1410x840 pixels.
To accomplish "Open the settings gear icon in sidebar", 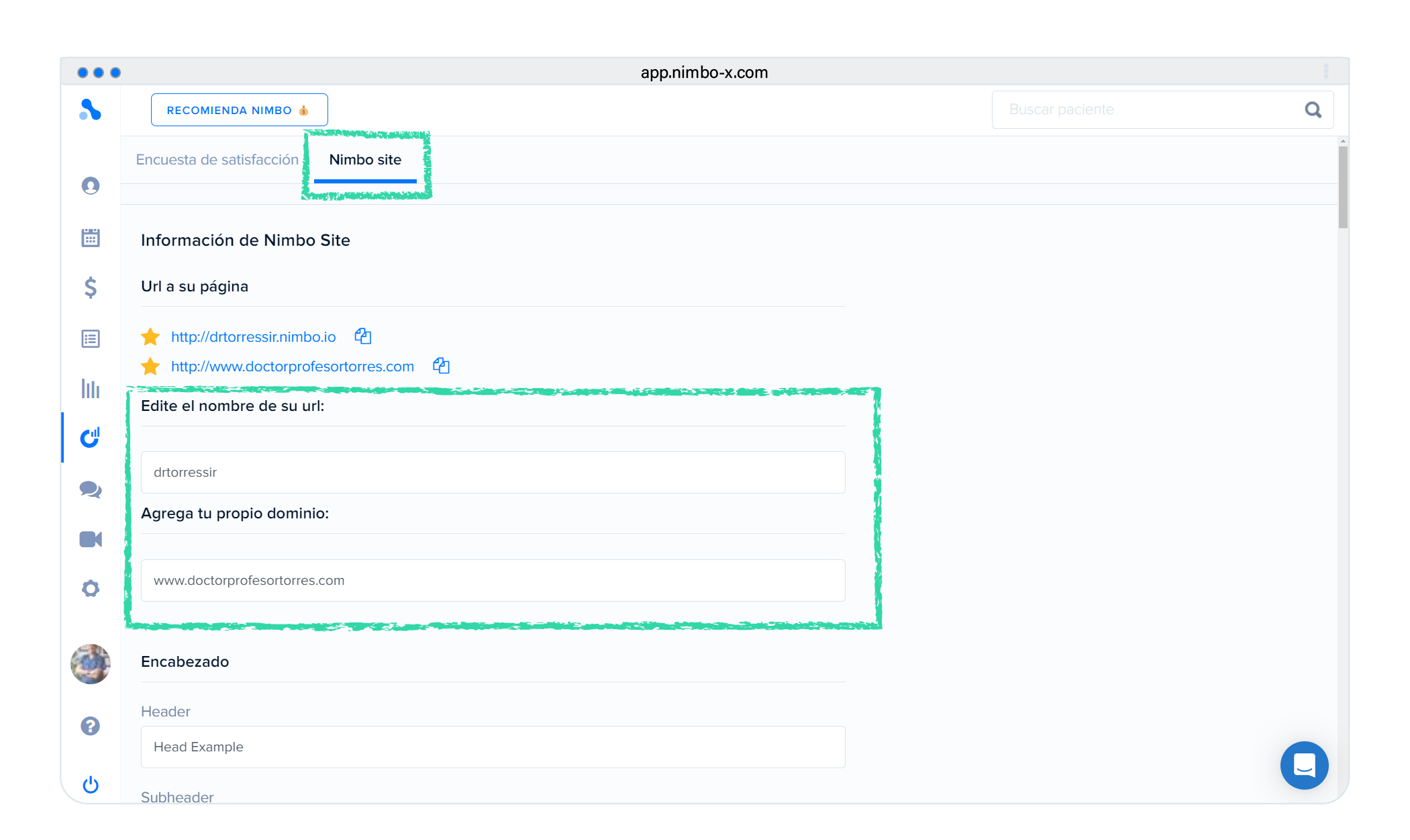I will tap(91, 589).
